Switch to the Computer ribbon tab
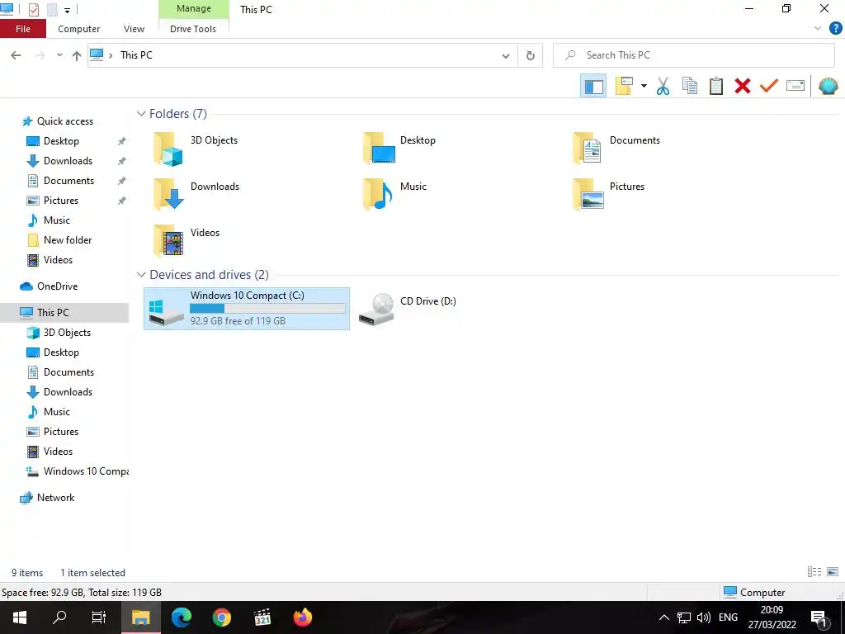This screenshot has height=634, width=845. (78, 29)
